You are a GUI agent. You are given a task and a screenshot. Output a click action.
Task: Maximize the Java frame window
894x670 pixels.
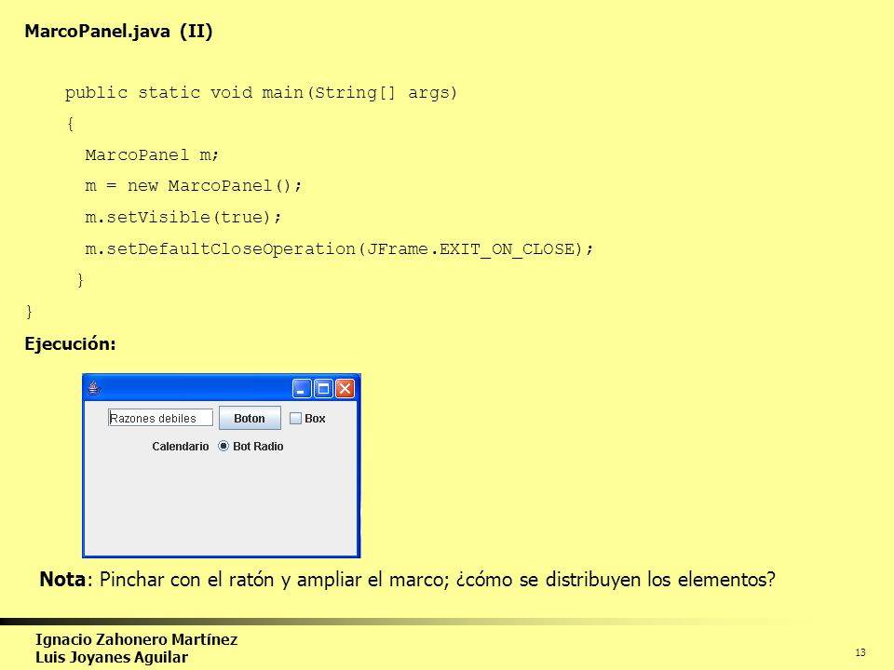(x=323, y=389)
